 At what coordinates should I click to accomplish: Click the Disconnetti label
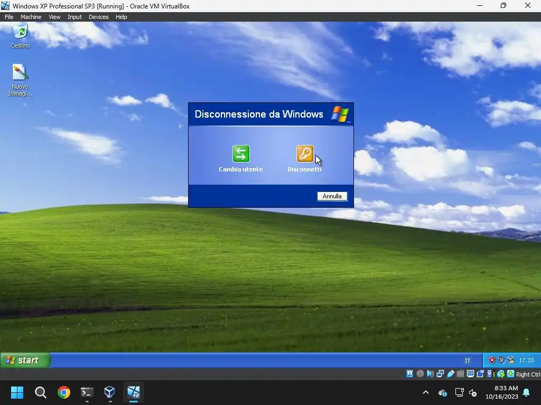pos(305,169)
